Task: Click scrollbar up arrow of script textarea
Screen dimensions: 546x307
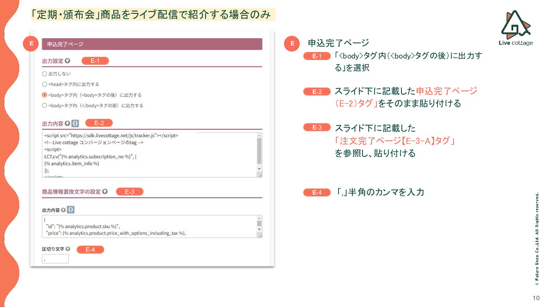Action: [x=260, y=135]
